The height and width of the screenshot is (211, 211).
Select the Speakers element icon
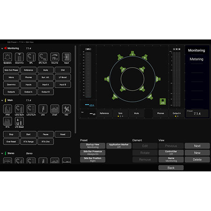coord(8,57)
